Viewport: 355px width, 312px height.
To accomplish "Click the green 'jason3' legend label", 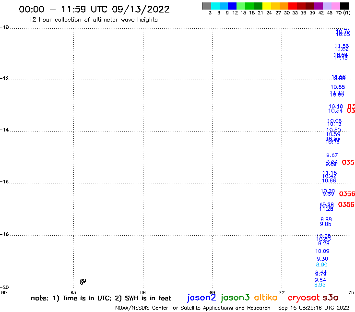I will coord(235,298).
